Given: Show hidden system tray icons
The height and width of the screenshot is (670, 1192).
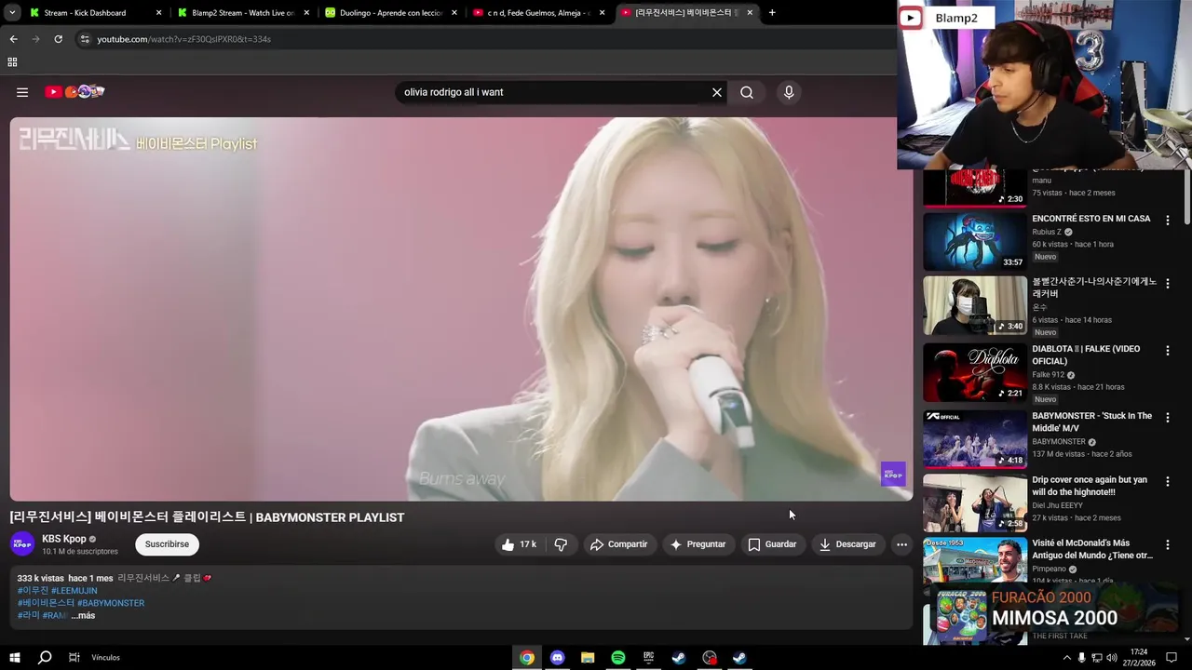Looking at the screenshot, I should (1066, 658).
